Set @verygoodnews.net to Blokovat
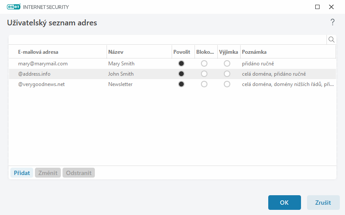This screenshot has height=215, width=345. click(x=204, y=84)
